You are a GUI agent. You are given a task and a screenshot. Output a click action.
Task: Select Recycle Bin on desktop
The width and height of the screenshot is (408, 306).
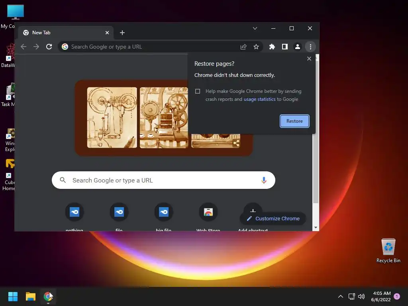(388, 250)
